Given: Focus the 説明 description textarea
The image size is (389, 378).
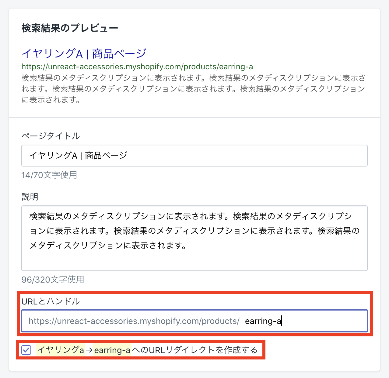Looking at the screenshot, I should 194,238.
